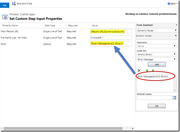Screen dimensions: 180x132
Task: Click the 'Lookup' data type cell
Action: (x=47, y=44)
